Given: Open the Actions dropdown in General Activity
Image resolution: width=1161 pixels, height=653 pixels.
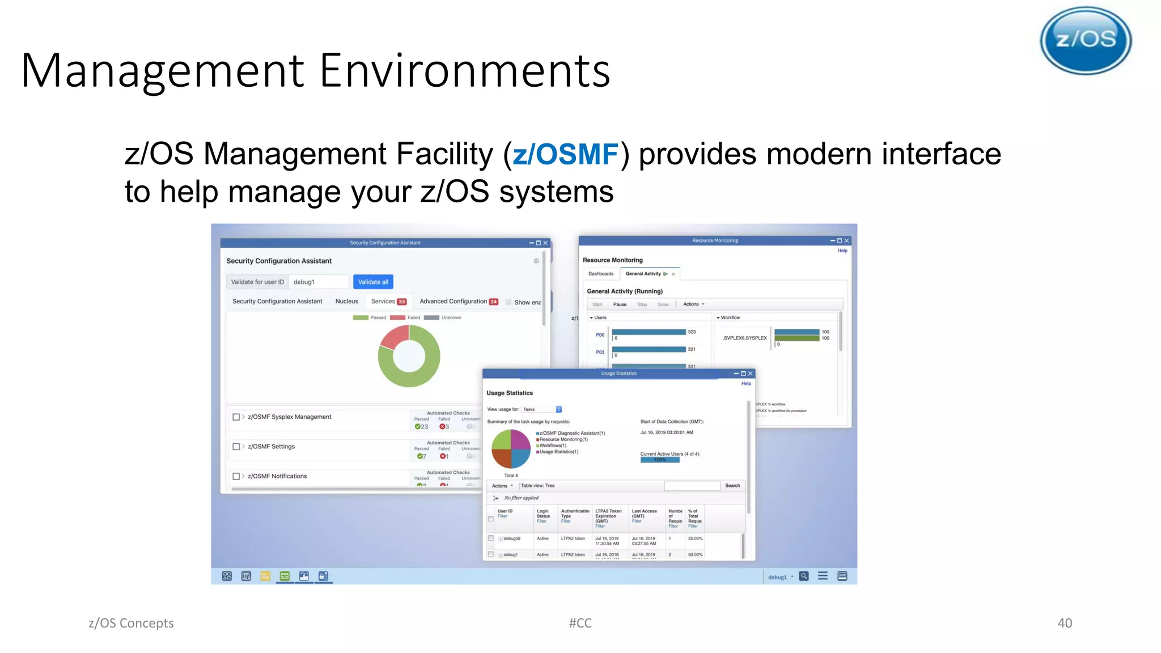Looking at the screenshot, I should 693,304.
